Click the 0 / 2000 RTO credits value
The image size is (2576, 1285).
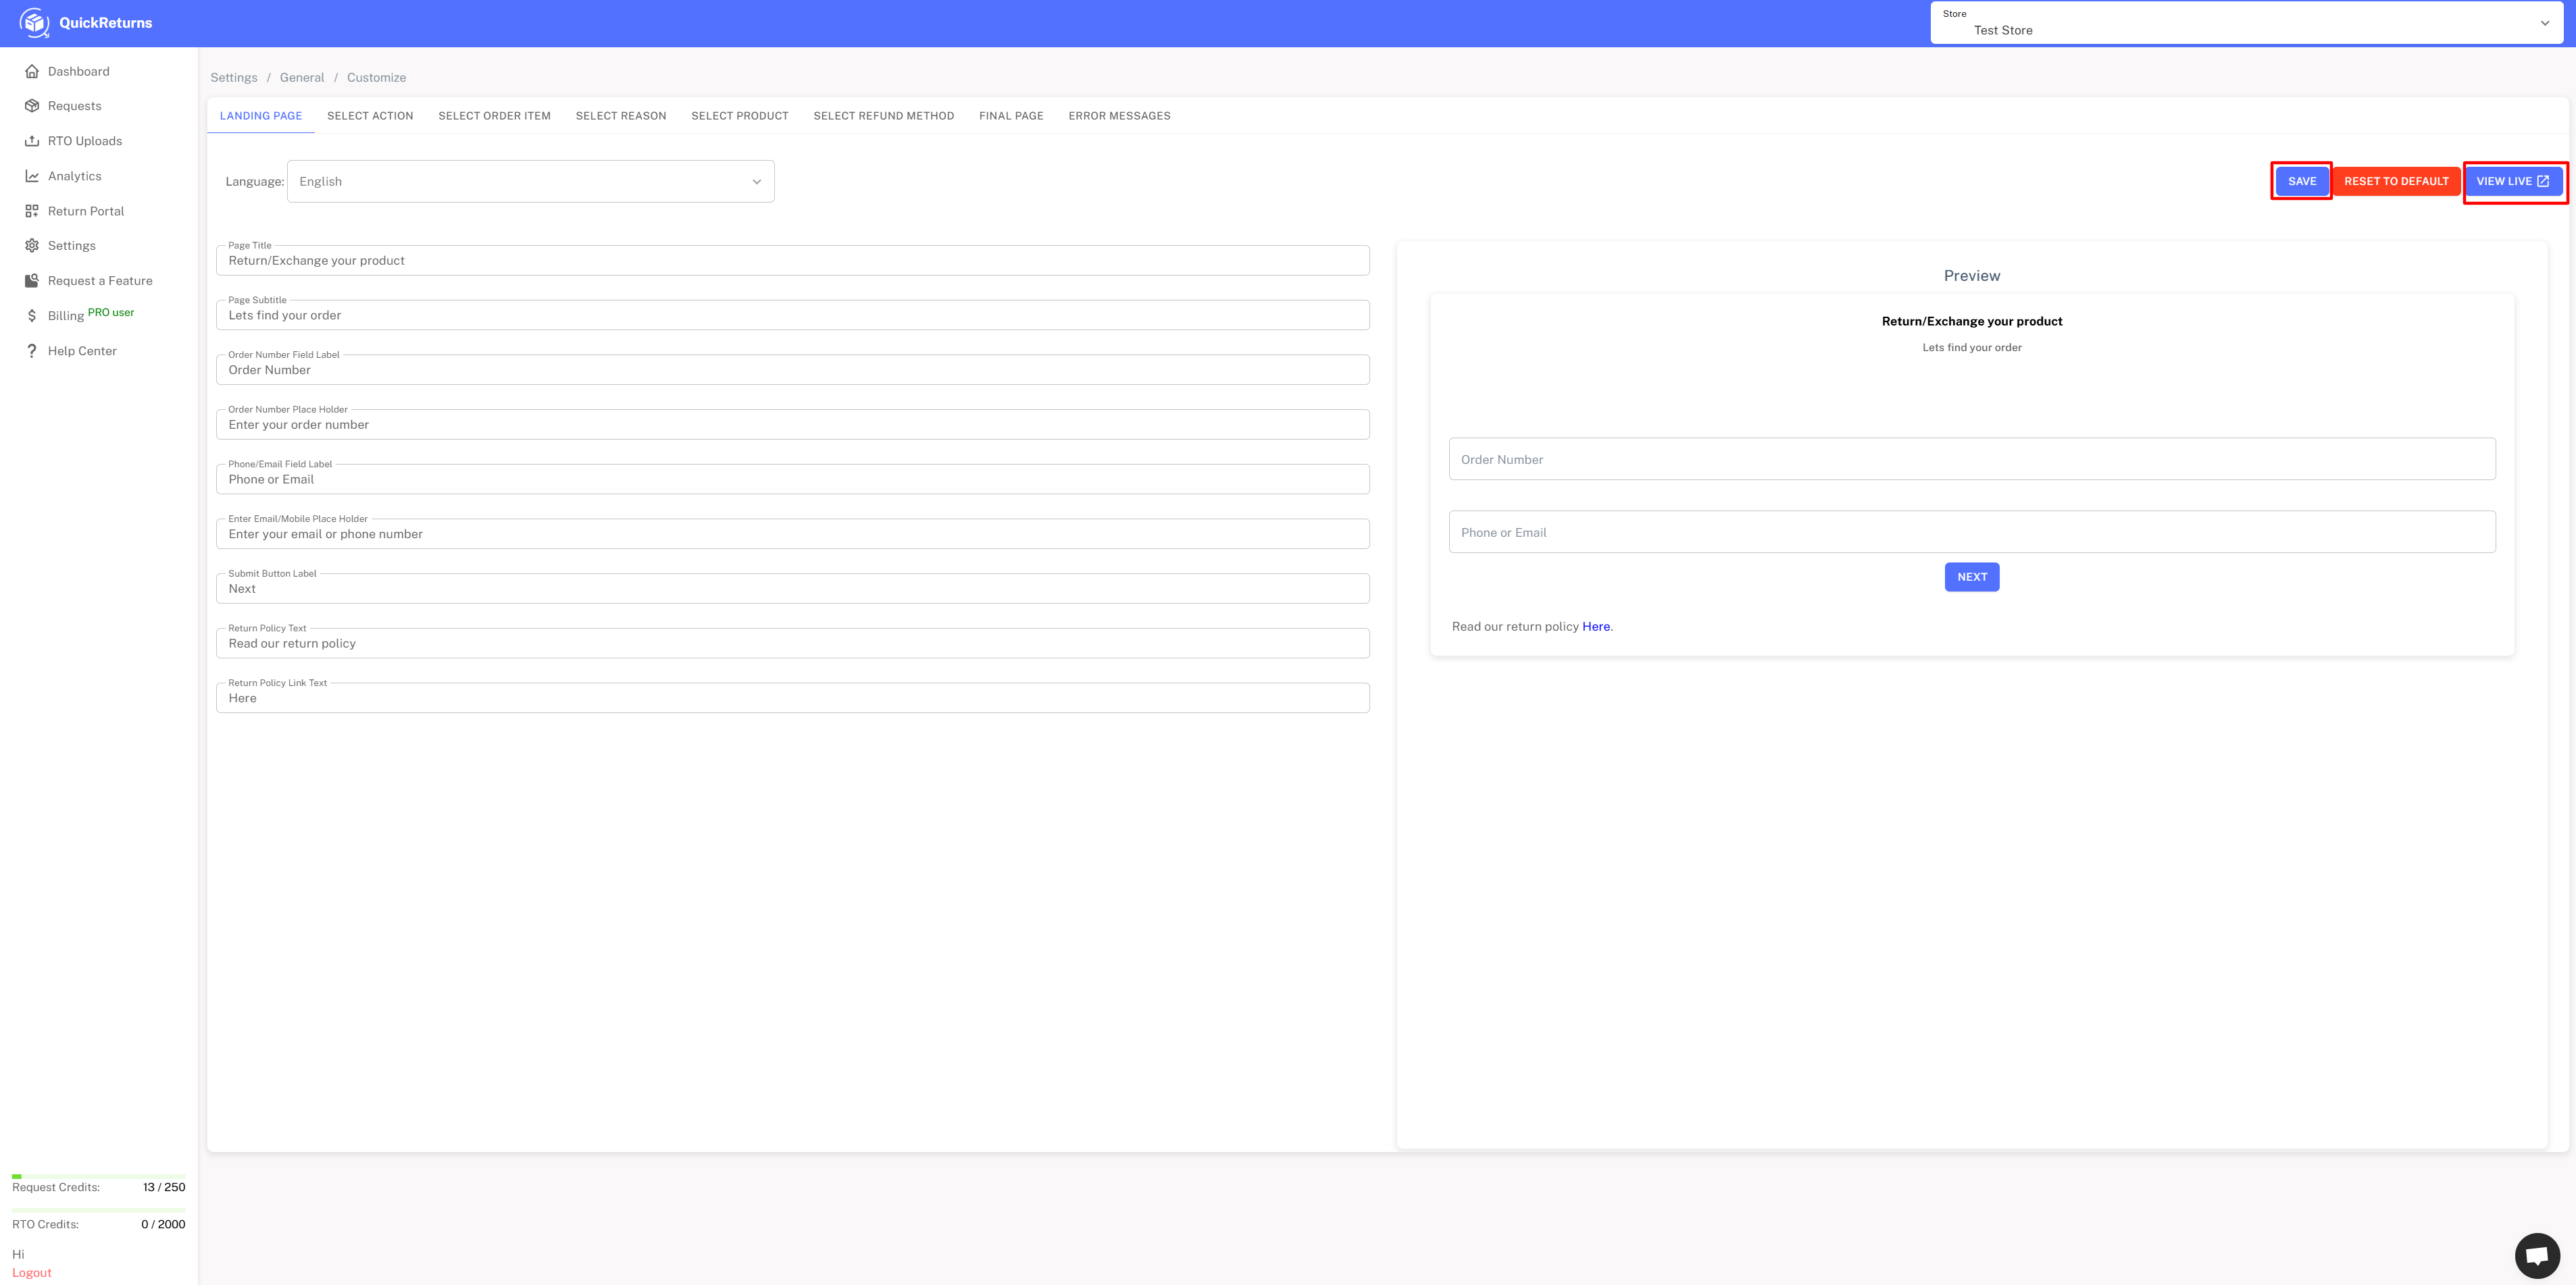(x=163, y=1224)
